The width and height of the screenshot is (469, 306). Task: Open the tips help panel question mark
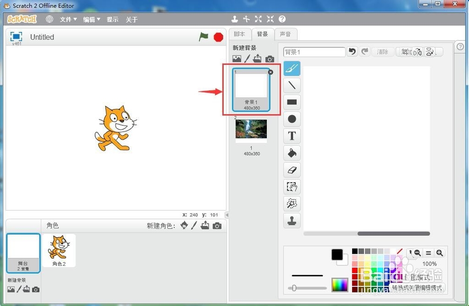[x=460, y=47]
